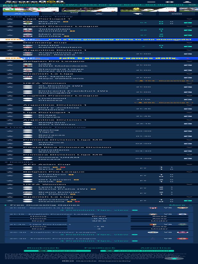Collapse Premier League section above Tottenham match

pyautogui.click(x=189, y=27)
